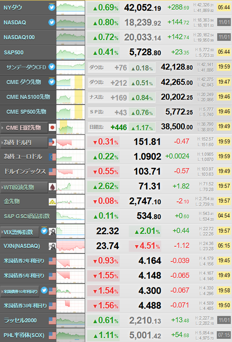
Task: Open the NYダウ row label
Action: (13, 8)
